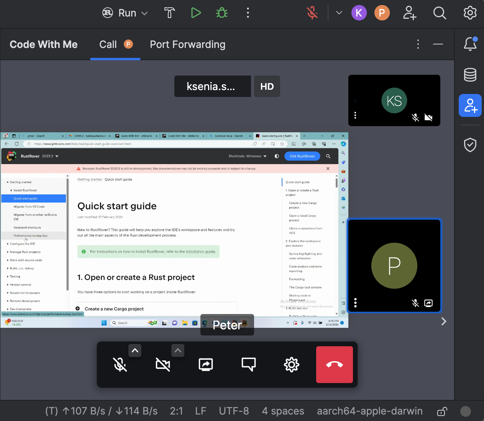Unmute the microphone in call controls

coord(120,365)
